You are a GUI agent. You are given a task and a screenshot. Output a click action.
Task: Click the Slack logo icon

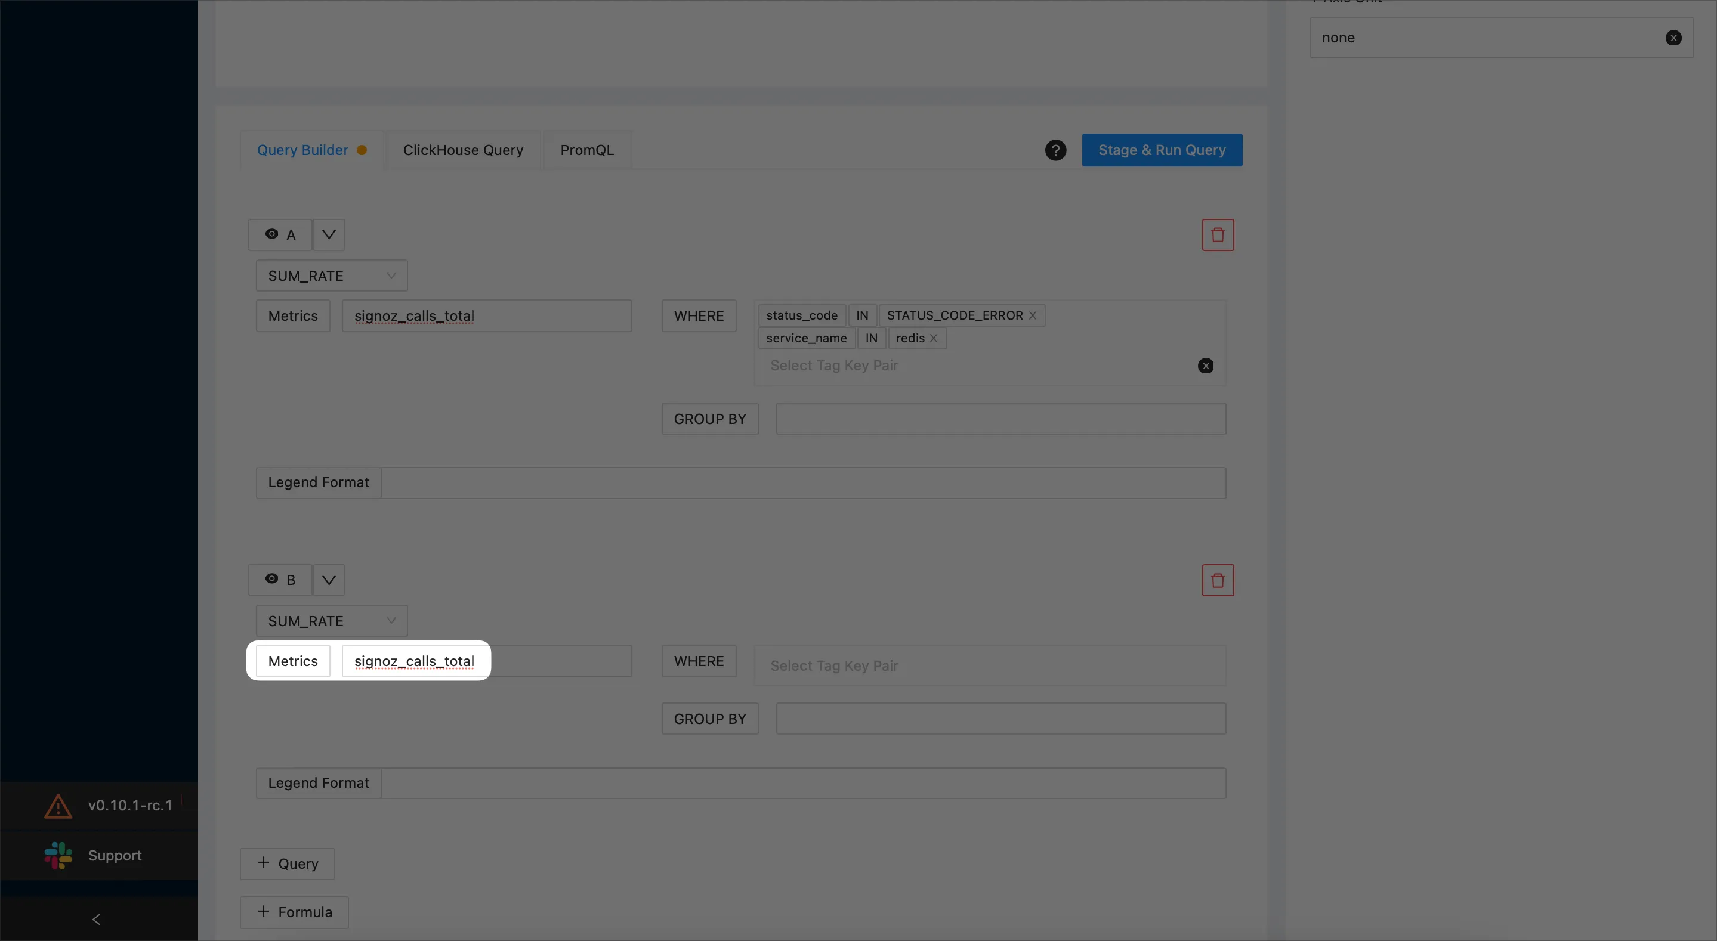(x=58, y=855)
